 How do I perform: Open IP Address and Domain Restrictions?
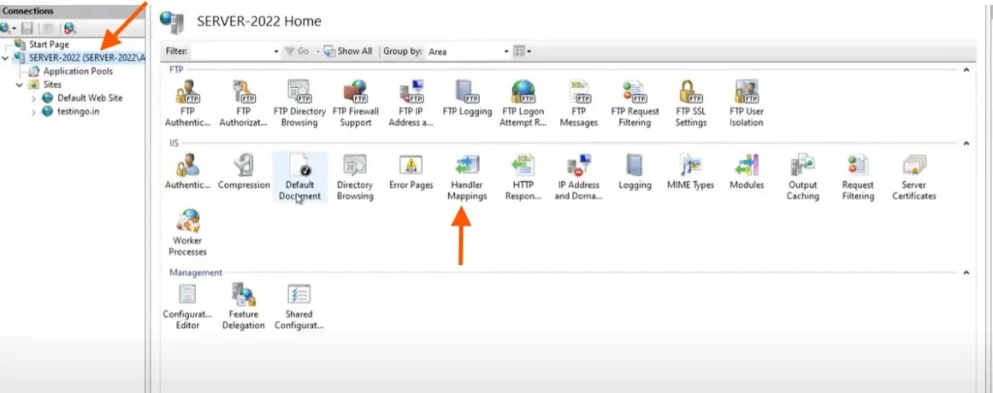coord(578,177)
